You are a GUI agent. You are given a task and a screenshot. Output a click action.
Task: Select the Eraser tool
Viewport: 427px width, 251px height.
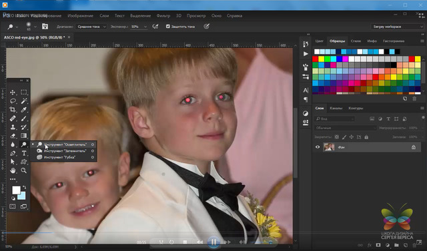[13, 136]
